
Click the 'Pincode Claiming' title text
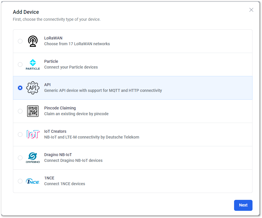point(60,108)
